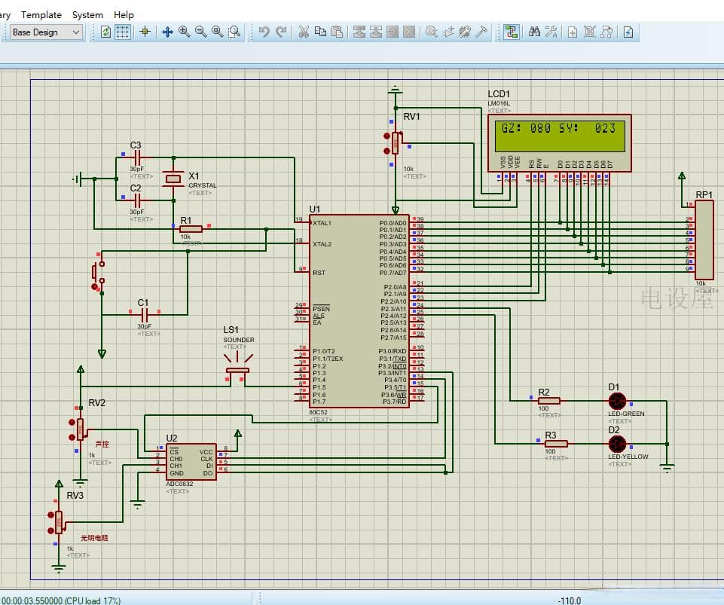Click the C2 30pF capacitor
The height and width of the screenshot is (605, 724).
click(137, 200)
